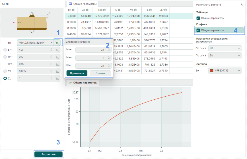Show info for Tpd column header

pos(104,10)
